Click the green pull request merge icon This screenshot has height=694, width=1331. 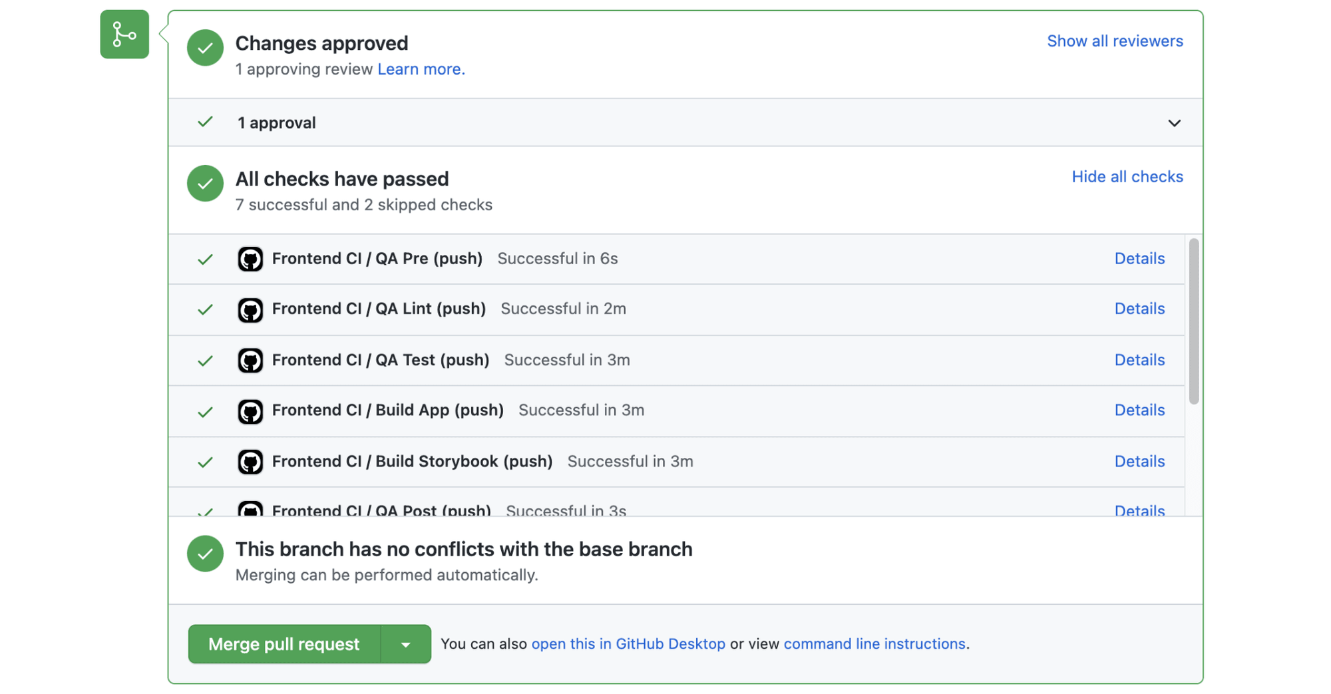[x=124, y=35]
